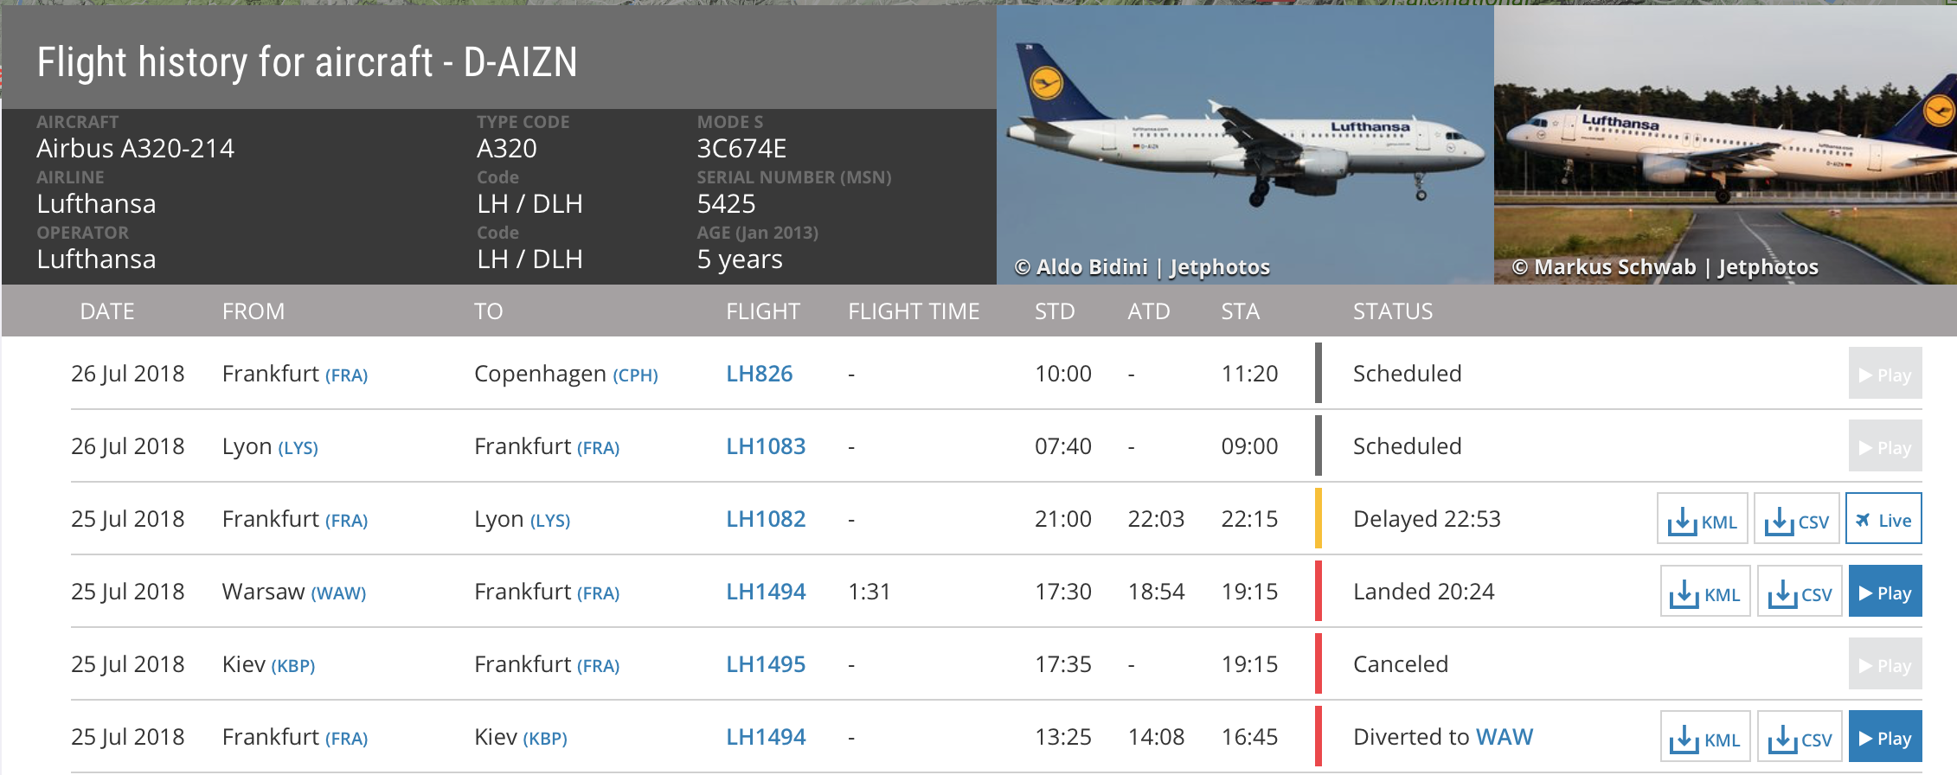Screen dimensions: 1957x775
Task: Click the WAW diversion airport link
Action: click(x=1504, y=737)
